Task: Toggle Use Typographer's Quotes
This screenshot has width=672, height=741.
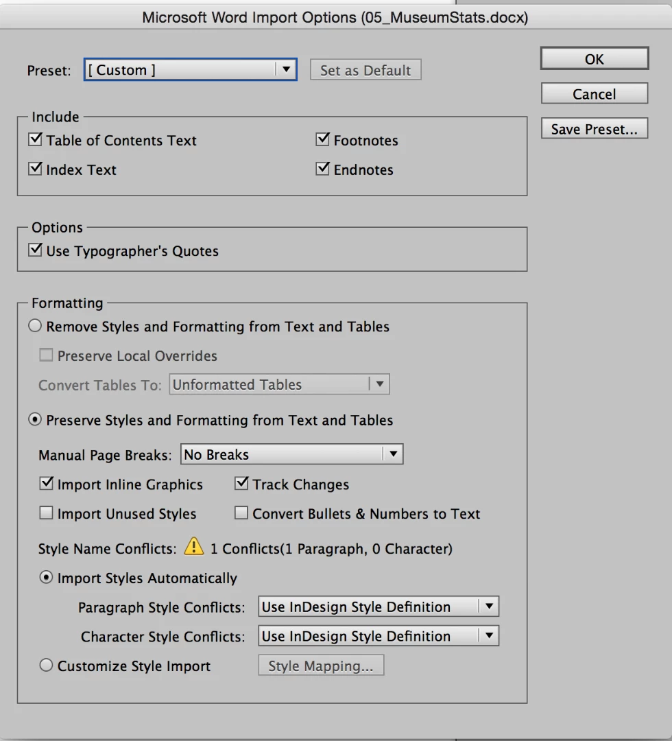Action: click(35, 250)
